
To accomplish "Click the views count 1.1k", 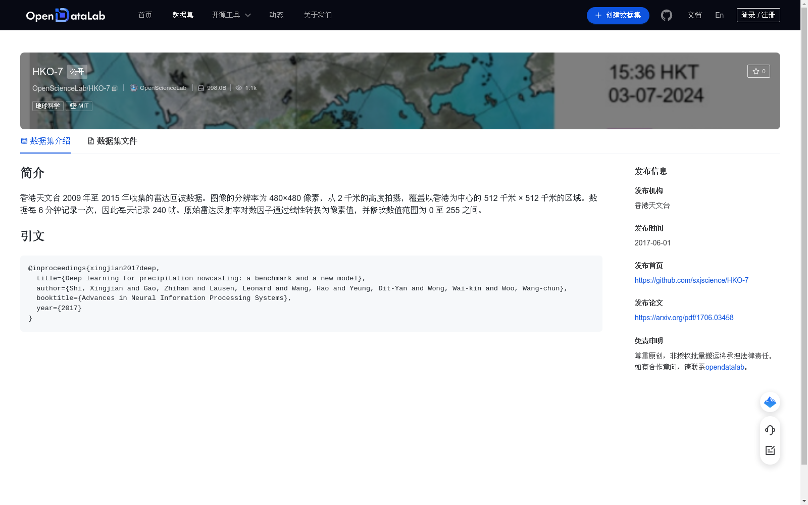I will pos(246,88).
